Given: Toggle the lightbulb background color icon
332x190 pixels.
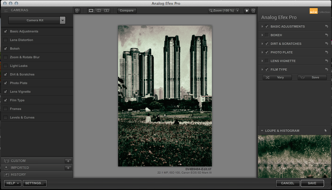Looking at the screenshot, I should click(247, 11).
